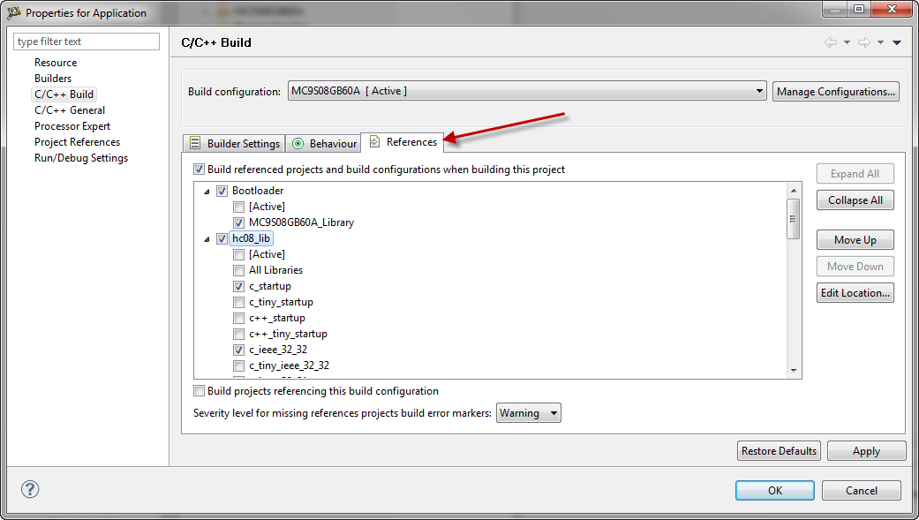Enable Build projects referencing this configuration

coord(199,391)
